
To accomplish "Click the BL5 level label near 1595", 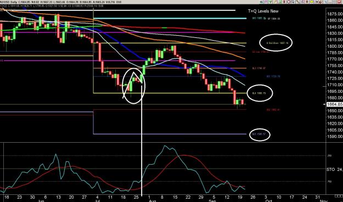I will click(259, 134).
